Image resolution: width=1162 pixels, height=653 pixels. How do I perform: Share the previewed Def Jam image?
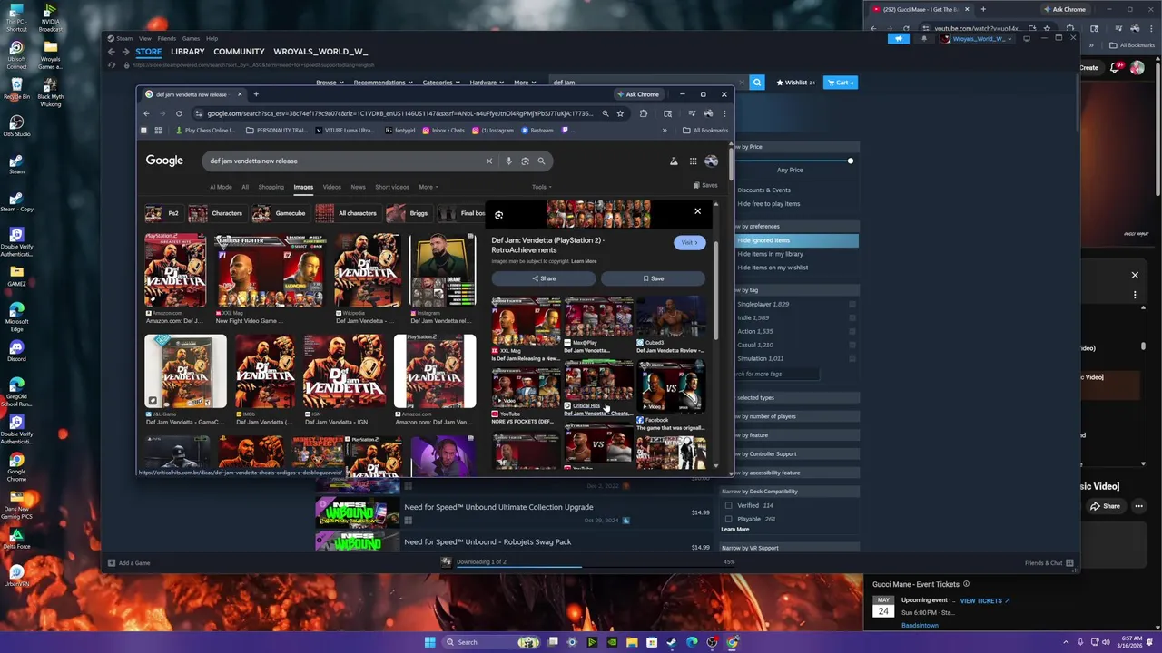544,278
